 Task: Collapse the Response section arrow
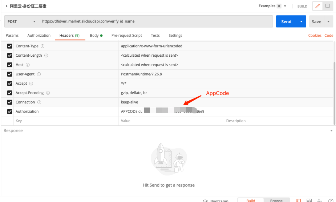coord(331,131)
